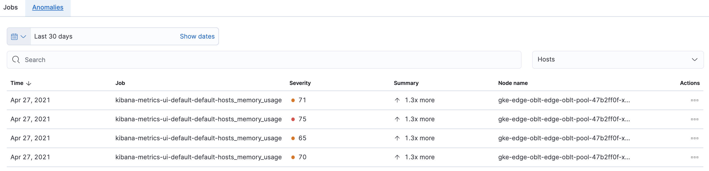Click the up arrow in severity 75 row

point(397,119)
